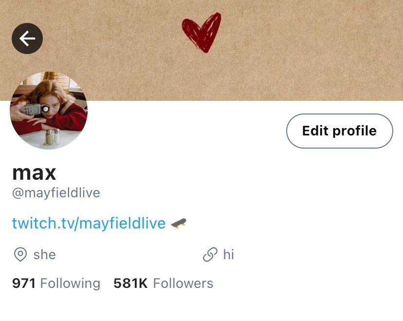This screenshot has width=403, height=321.
Task: Click the location pin icon
Action: [20, 255]
